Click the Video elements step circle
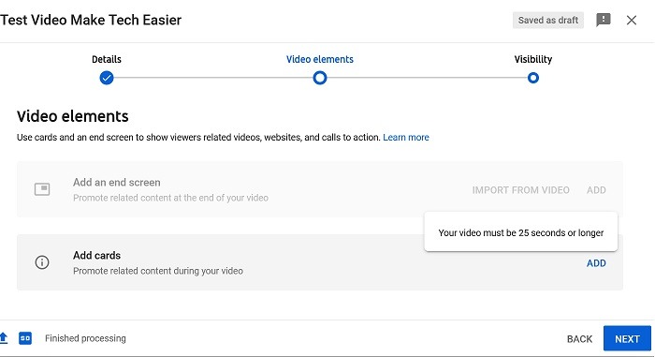The image size is (655, 357). point(320,78)
